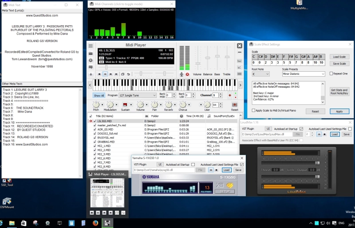
Task: Toggle Yamaha Autoload Last Used Settings File
Action: [242, 165]
